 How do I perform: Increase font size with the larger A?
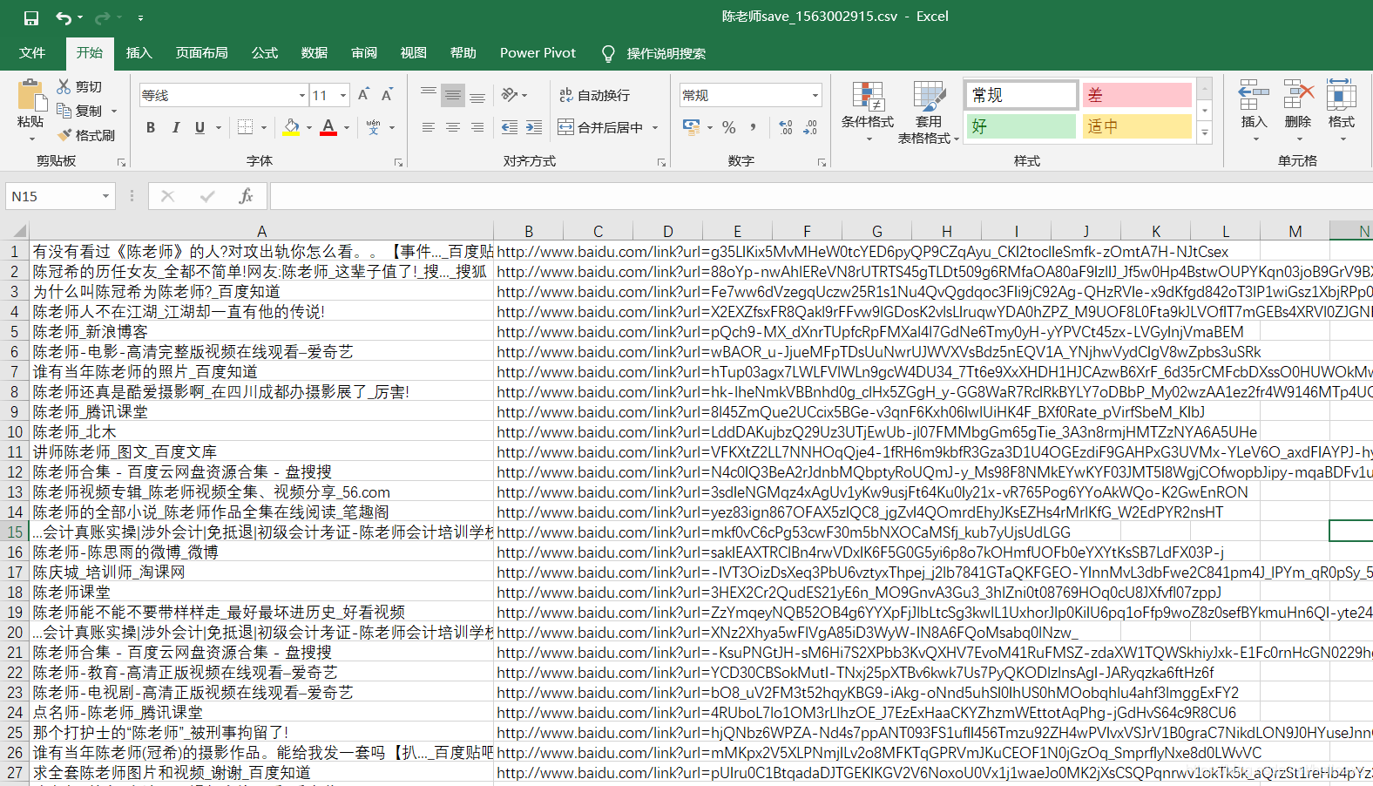(364, 95)
